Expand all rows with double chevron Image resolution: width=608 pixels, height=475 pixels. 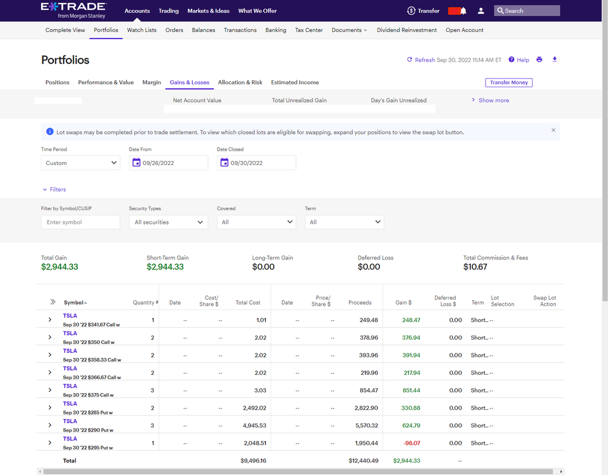[x=53, y=302]
